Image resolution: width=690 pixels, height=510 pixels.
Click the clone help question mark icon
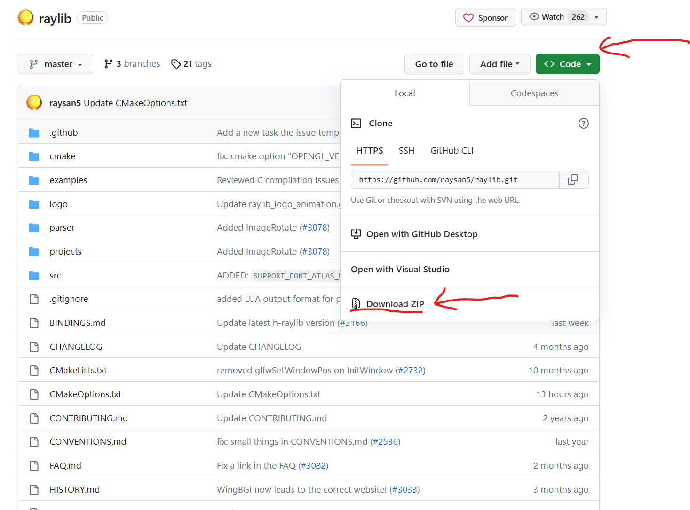[x=583, y=124]
